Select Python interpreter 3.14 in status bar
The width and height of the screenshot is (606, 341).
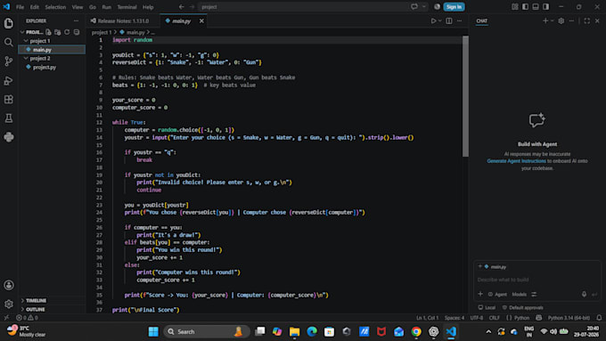tap(569, 318)
